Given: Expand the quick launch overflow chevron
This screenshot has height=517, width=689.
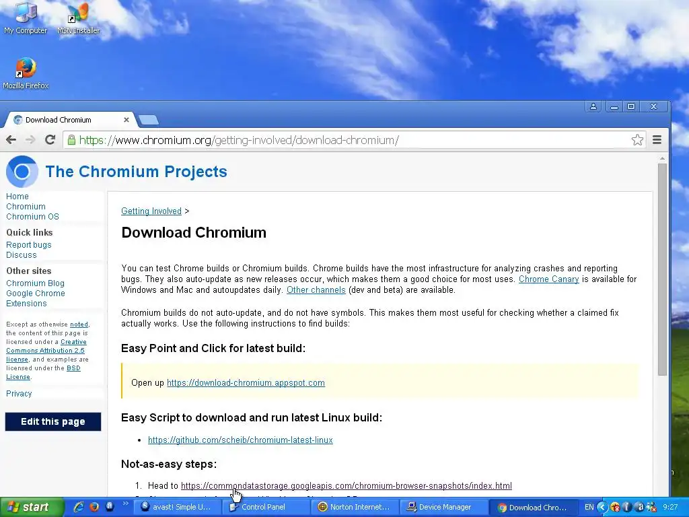Looking at the screenshot, I should (125, 504).
